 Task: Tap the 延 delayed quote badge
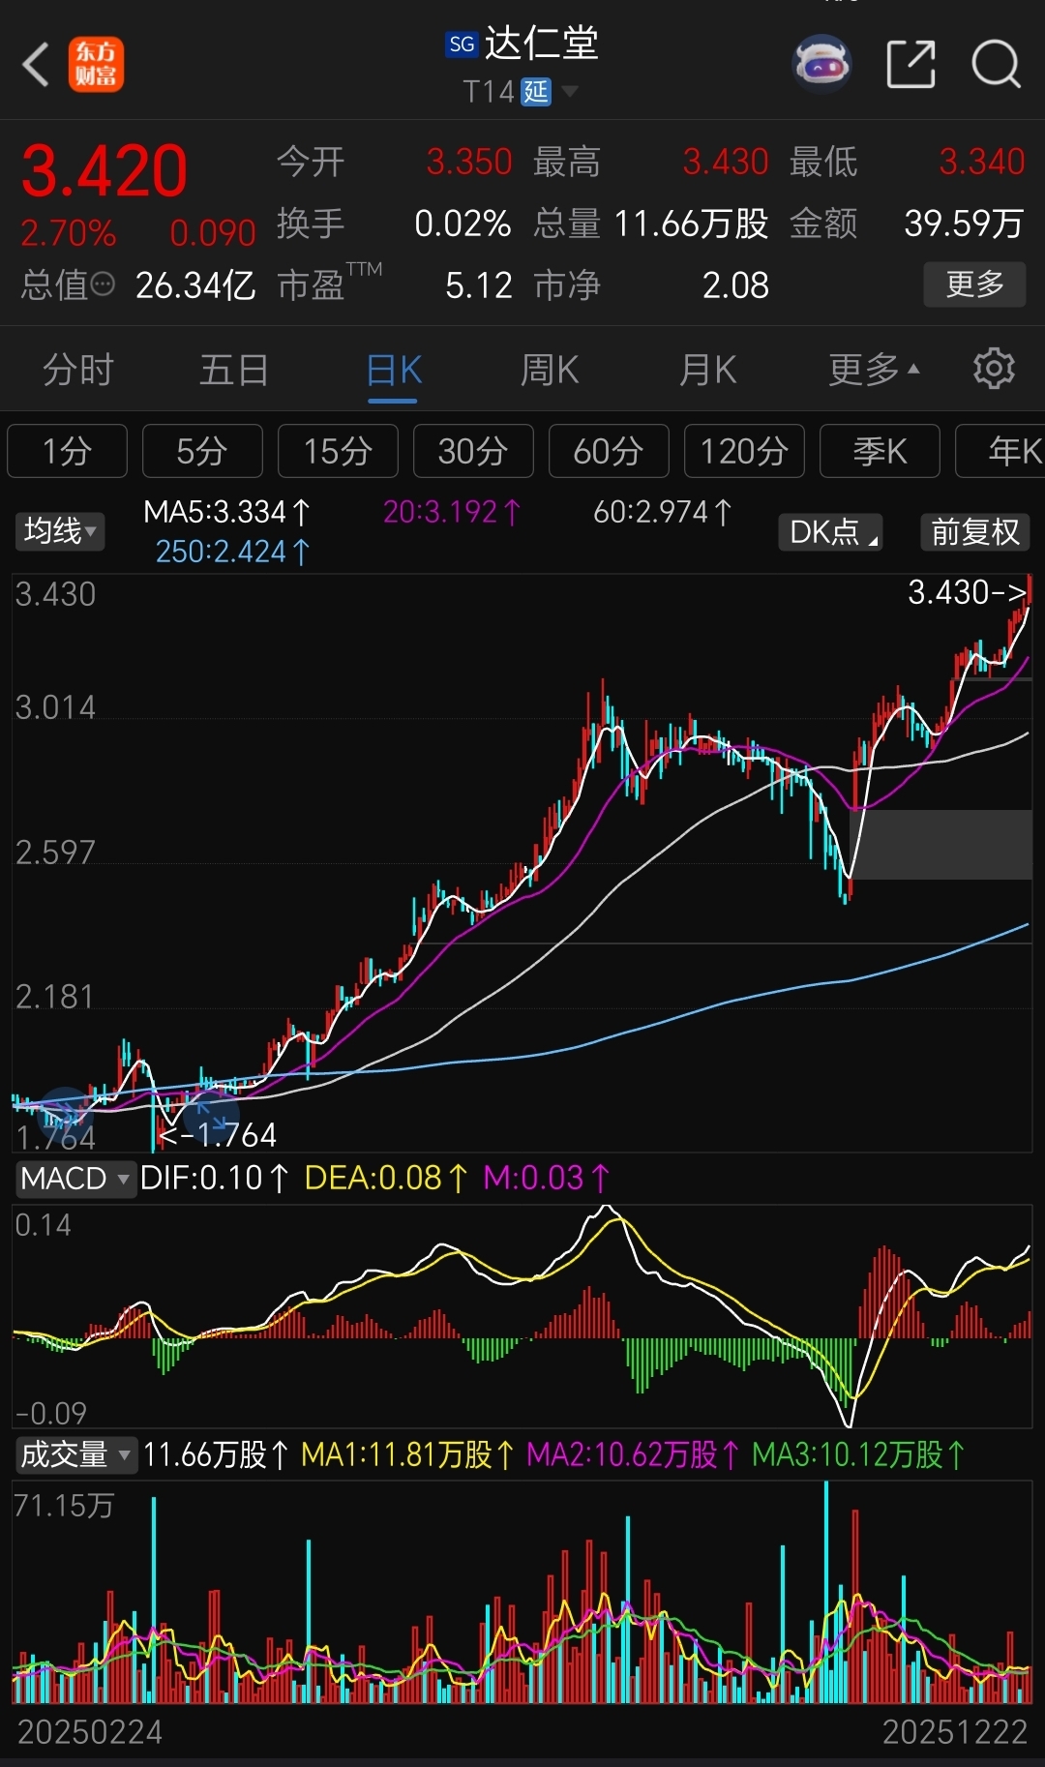coord(536,92)
